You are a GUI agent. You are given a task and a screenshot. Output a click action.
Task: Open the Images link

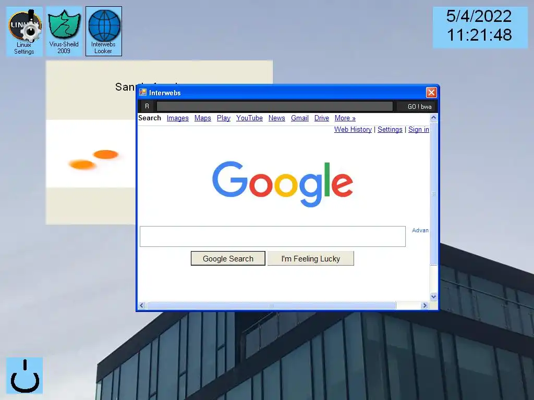click(177, 118)
